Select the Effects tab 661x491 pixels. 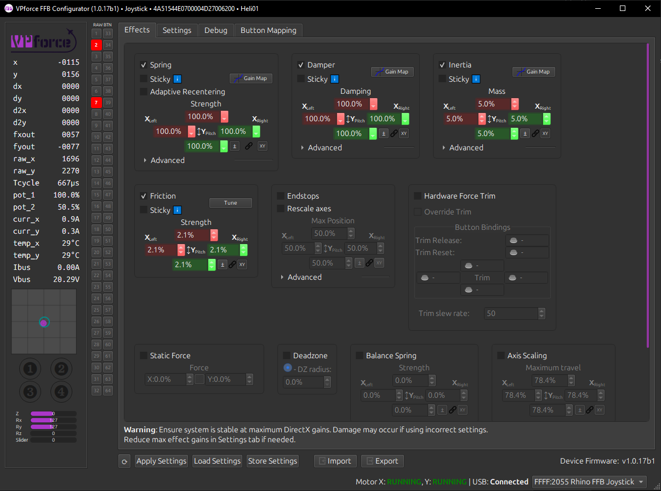tap(137, 30)
